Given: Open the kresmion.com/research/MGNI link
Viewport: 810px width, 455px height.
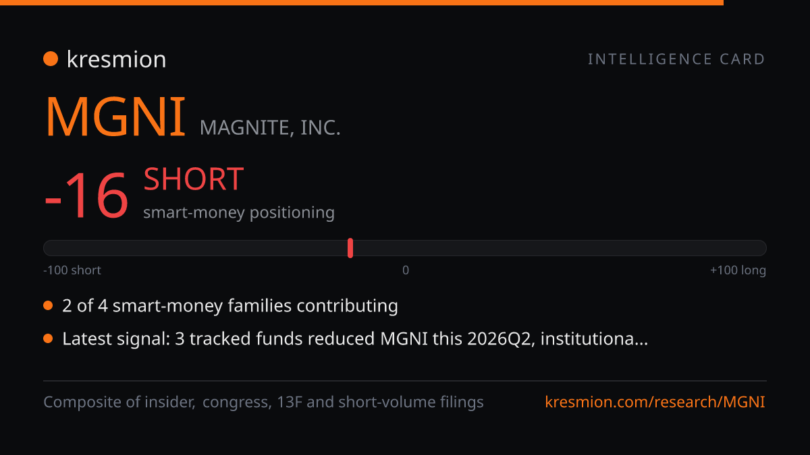Looking at the screenshot, I should point(655,402).
